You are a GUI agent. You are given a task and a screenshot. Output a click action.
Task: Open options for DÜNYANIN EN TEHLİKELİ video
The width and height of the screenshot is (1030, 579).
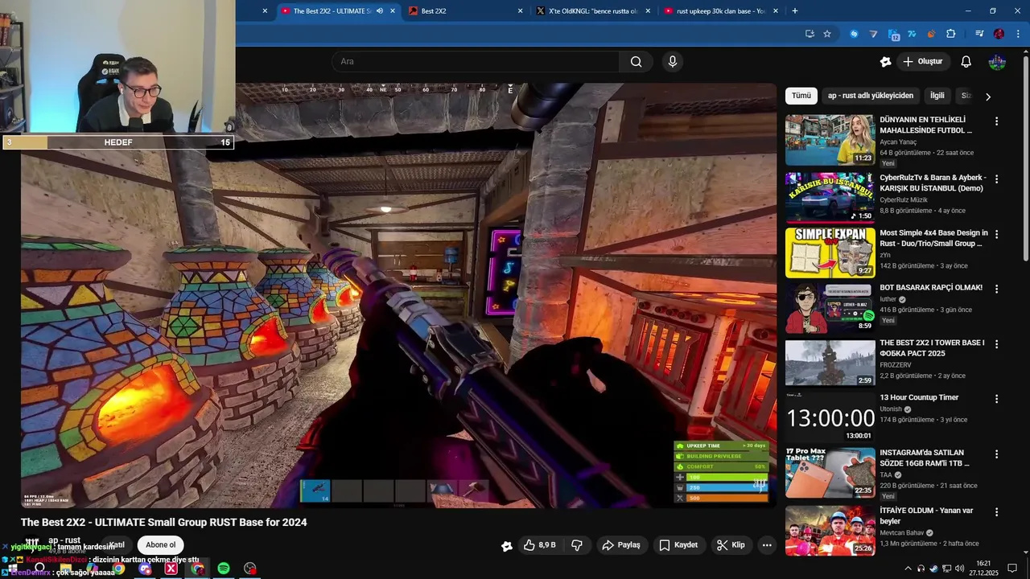click(x=996, y=121)
